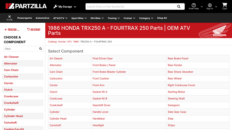
Task: Open Order Help question icon
Action: pos(193,5)
